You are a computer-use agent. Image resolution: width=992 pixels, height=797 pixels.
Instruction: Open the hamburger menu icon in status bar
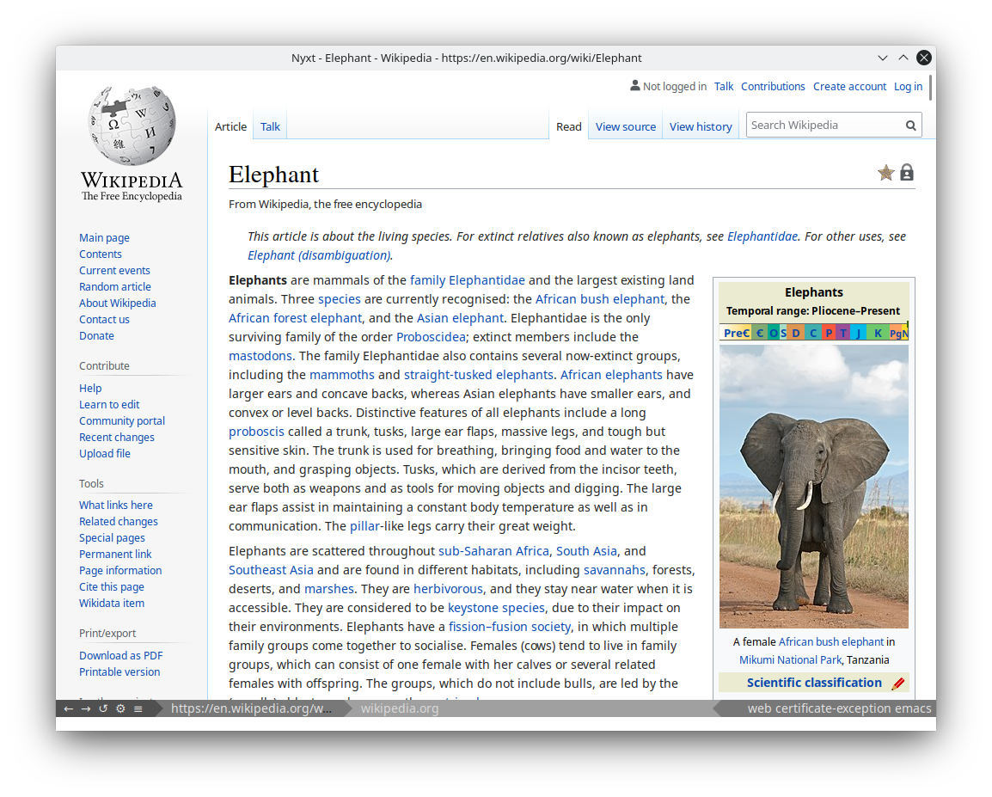pyautogui.click(x=138, y=708)
